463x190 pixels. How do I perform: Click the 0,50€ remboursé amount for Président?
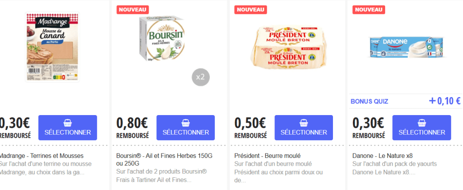click(x=250, y=123)
